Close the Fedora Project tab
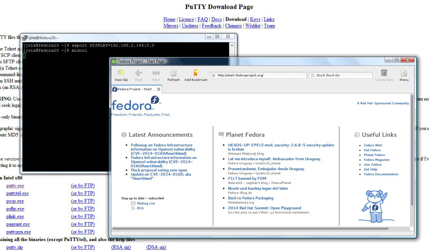 pos(159,89)
